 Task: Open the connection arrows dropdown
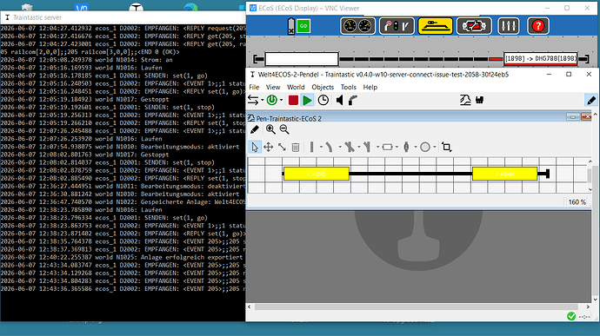[x=262, y=100]
